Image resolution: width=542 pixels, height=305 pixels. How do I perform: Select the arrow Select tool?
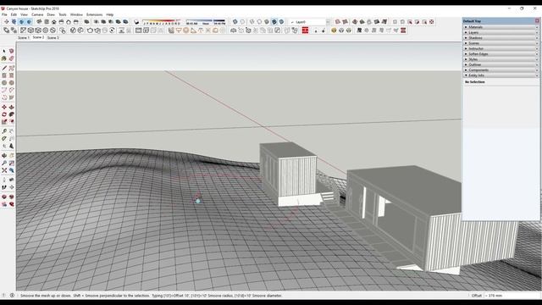(x=4, y=51)
